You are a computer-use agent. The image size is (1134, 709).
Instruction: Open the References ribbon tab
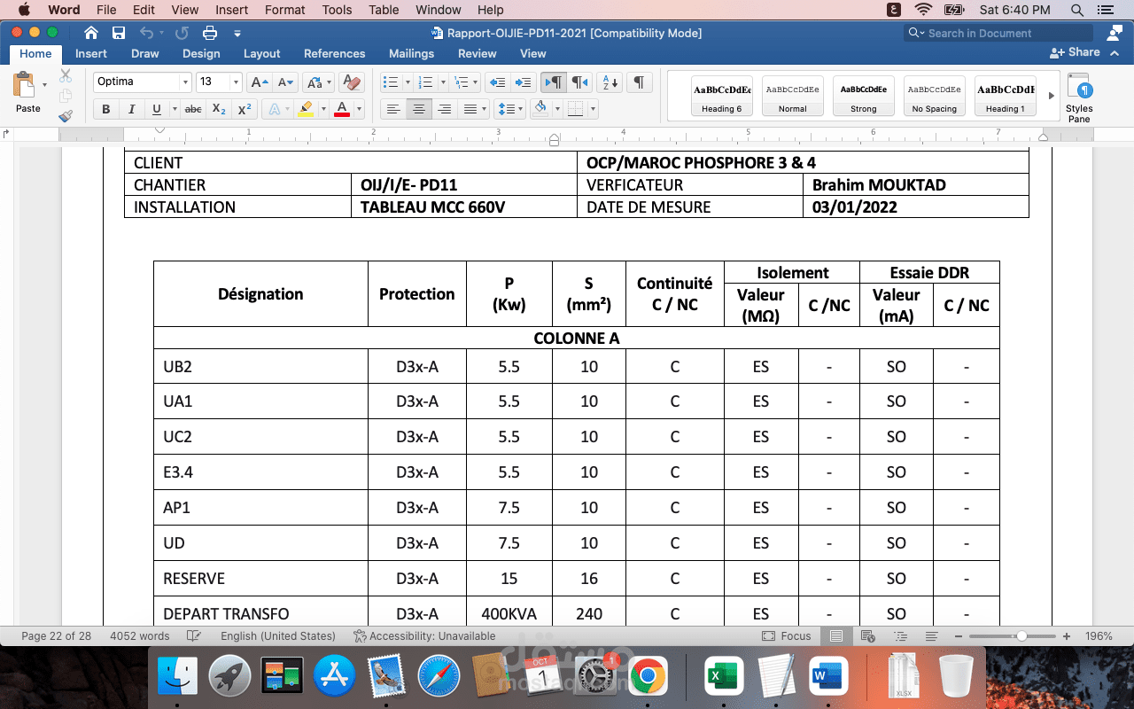point(335,53)
